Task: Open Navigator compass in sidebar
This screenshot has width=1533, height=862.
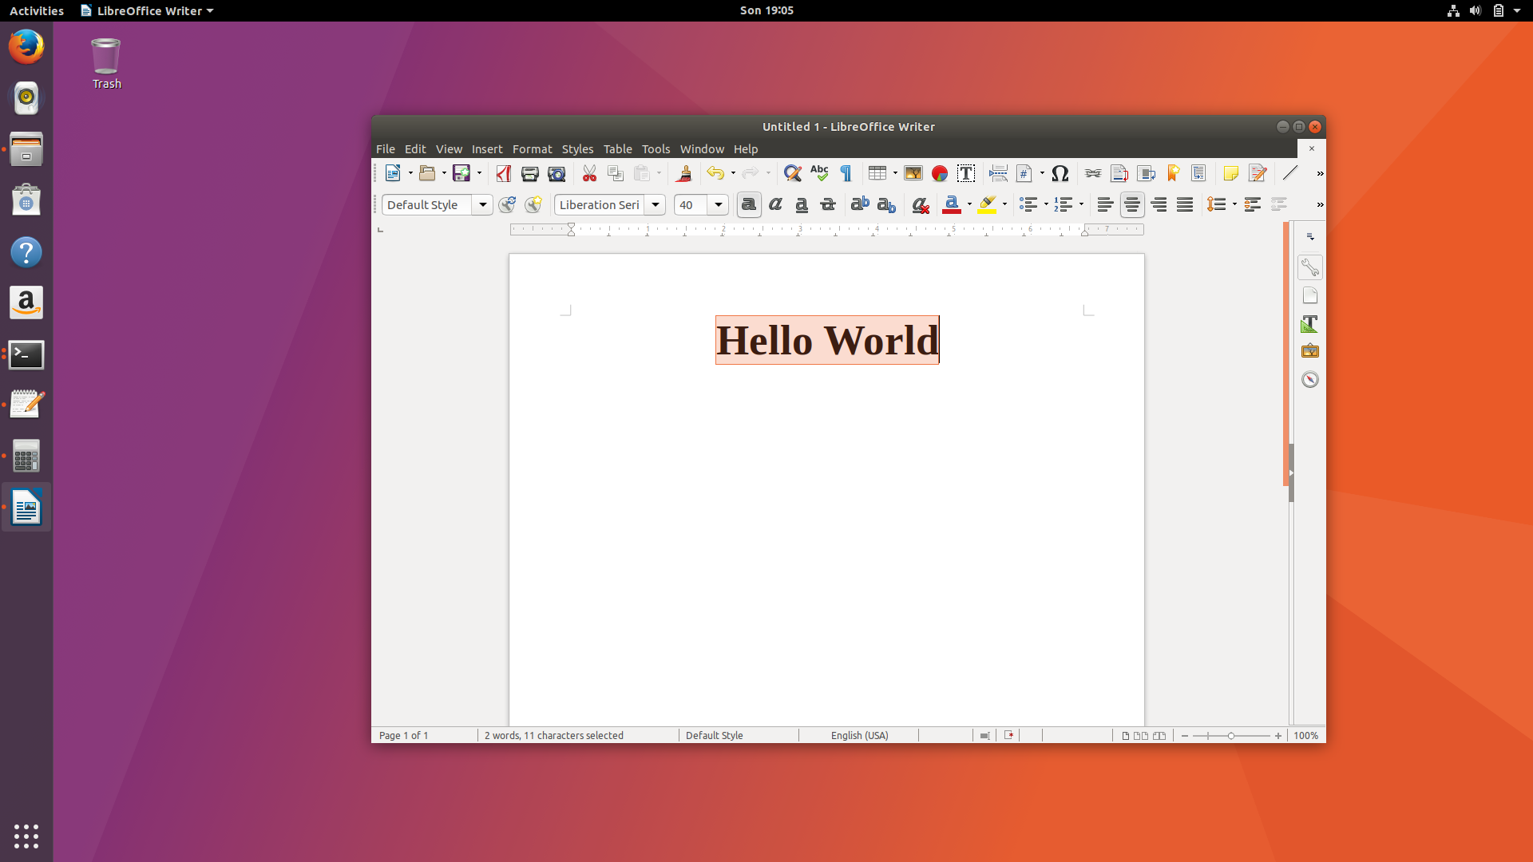Action: pyautogui.click(x=1309, y=379)
